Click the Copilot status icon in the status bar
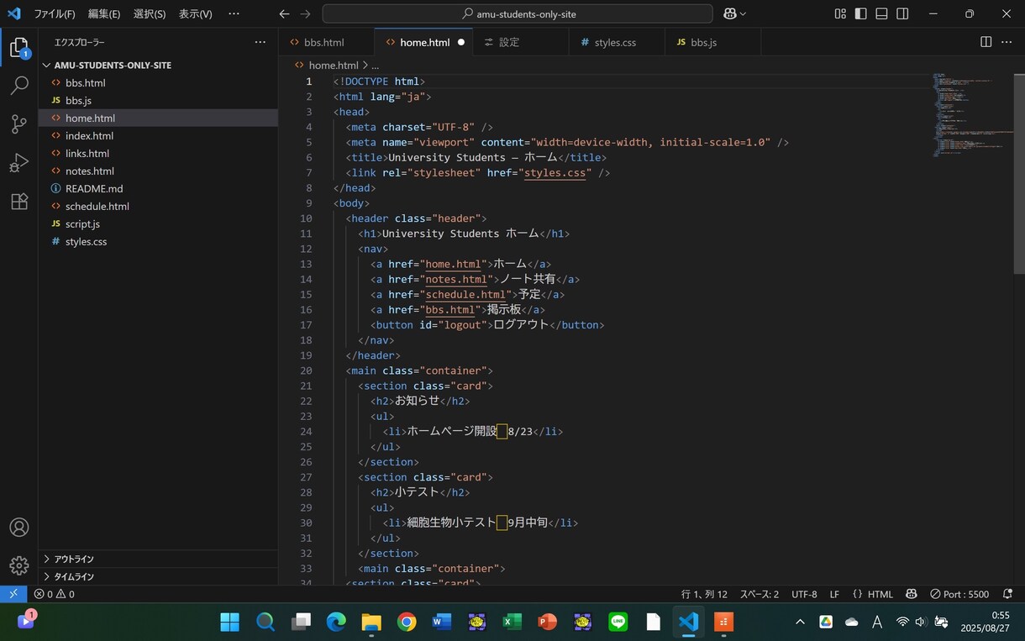 click(912, 594)
